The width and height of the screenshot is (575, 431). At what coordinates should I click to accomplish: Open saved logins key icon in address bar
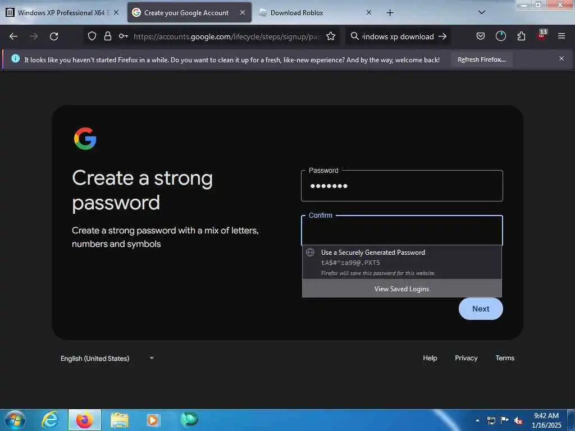(123, 36)
